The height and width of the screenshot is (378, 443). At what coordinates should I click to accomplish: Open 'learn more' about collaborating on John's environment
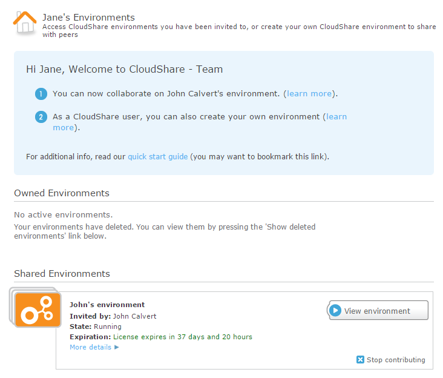(309, 94)
